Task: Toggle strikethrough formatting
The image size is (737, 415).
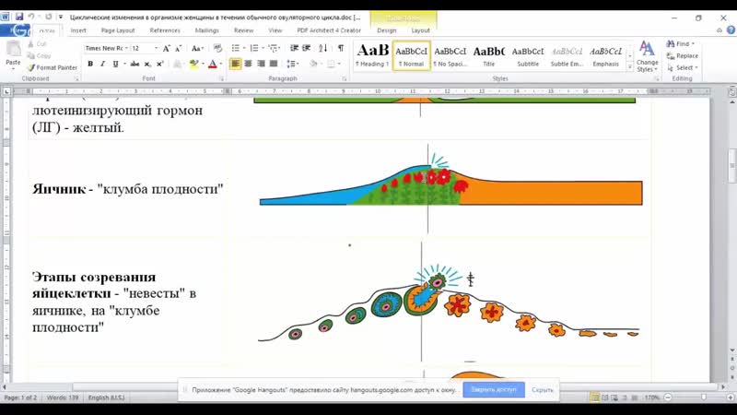Action: coord(135,64)
